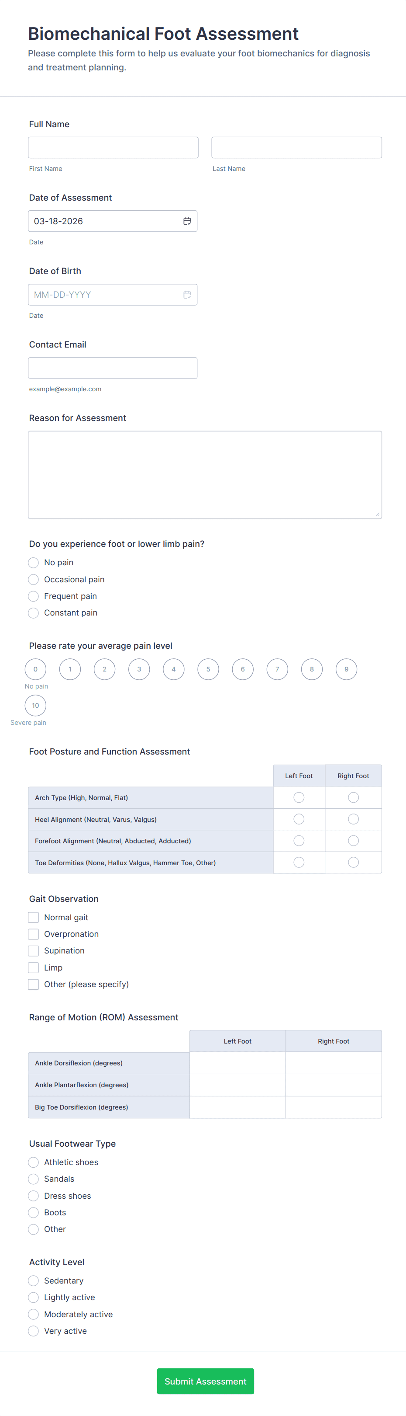Click into the Last Name field
This screenshot has width=406, height=1416.
[296, 147]
